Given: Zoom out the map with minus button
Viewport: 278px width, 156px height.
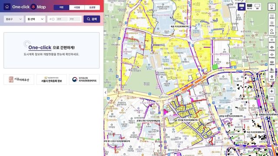Looking at the screenshot, I should pyautogui.click(x=271, y=99).
